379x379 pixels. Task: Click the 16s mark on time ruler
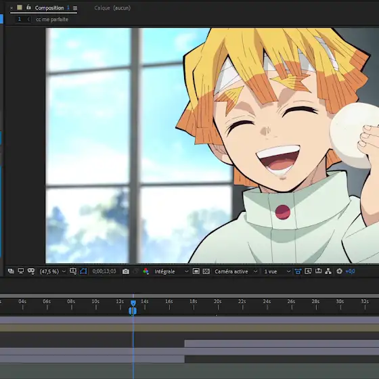point(169,302)
